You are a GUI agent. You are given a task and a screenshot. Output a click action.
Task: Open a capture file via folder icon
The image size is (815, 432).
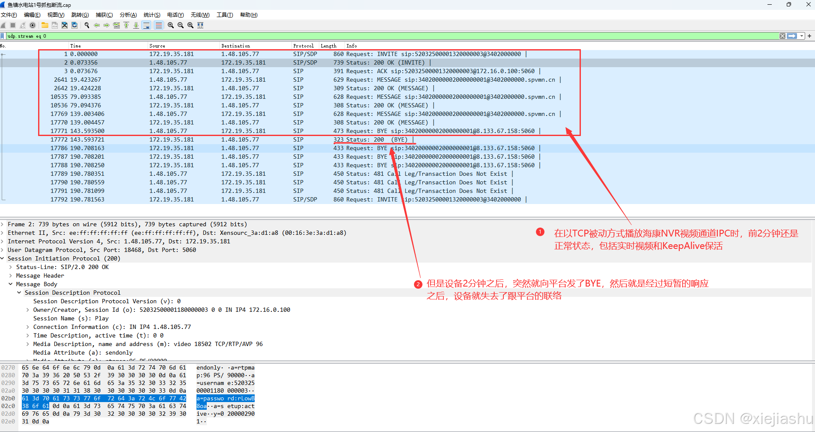coord(45,25)
